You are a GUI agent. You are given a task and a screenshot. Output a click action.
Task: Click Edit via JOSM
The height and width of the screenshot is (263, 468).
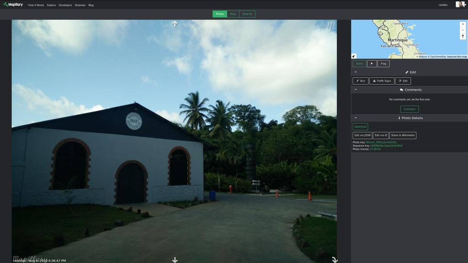pyautogui.click(x=362, y=135)
